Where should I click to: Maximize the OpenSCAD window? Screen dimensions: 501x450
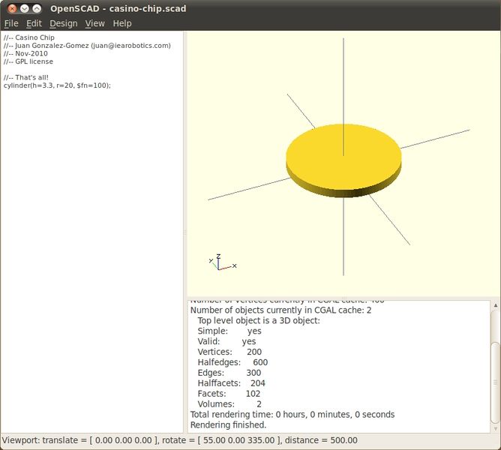tap(36, 8)
